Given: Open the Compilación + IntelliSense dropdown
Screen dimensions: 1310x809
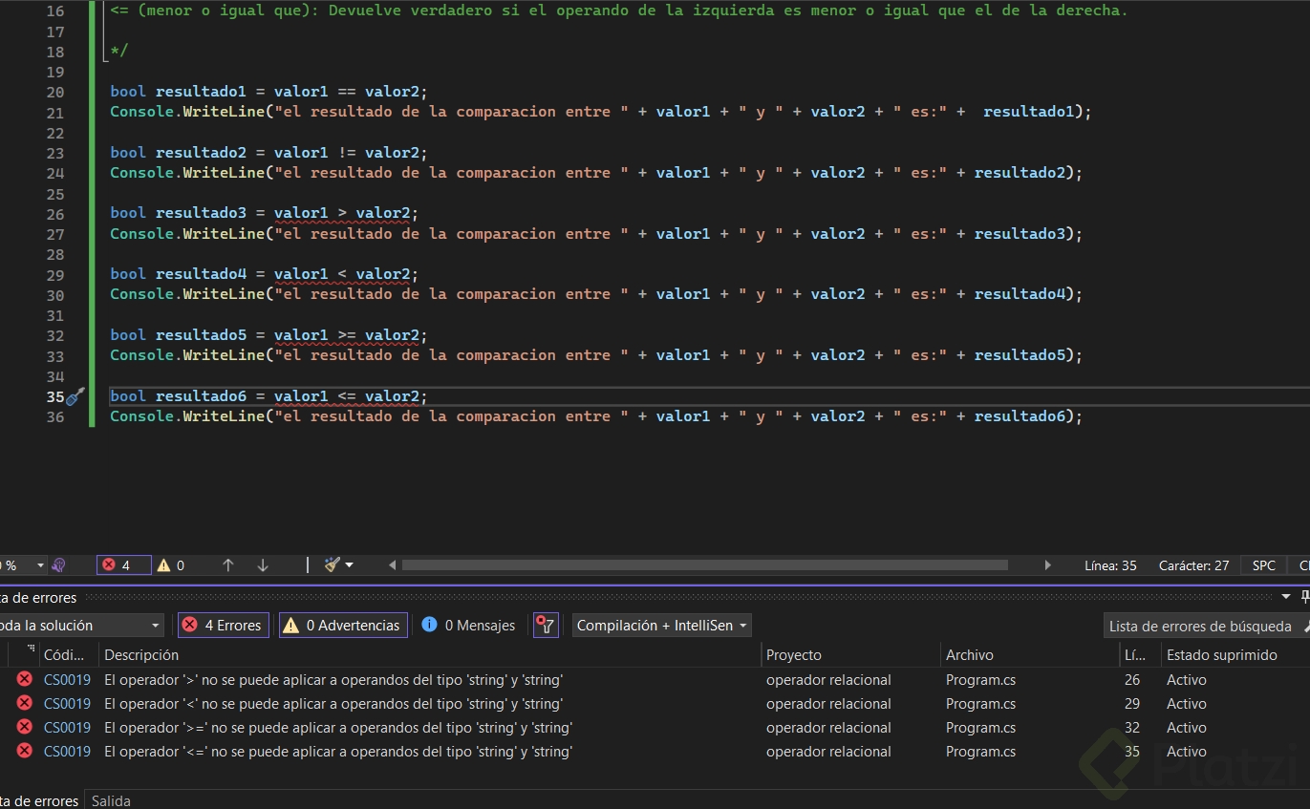Looking at the screenshot, I should click(662, 626).
